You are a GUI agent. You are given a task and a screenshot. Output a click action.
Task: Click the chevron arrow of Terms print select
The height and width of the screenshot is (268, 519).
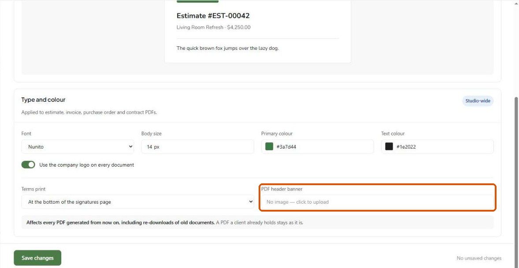click(251, 202)
